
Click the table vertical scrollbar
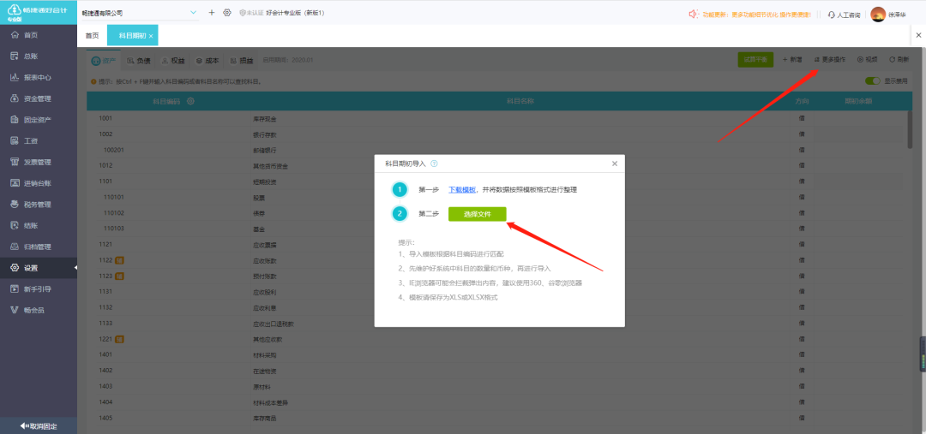point(910,128)
